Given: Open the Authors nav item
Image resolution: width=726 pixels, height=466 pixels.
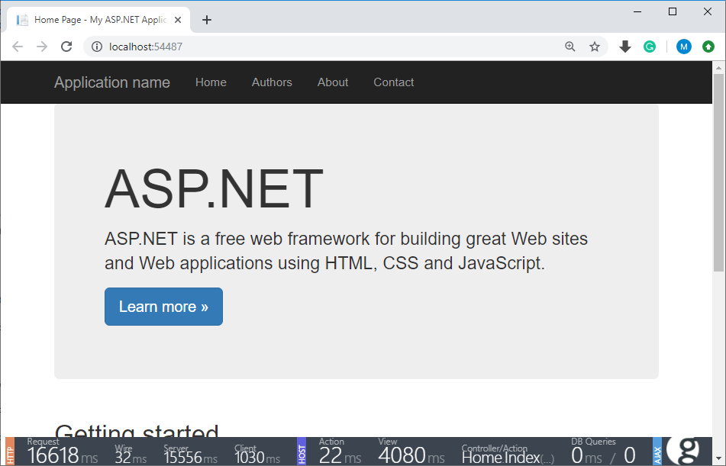Looking at the screenshot, I should pyautogui.click(x=272, y=82).
